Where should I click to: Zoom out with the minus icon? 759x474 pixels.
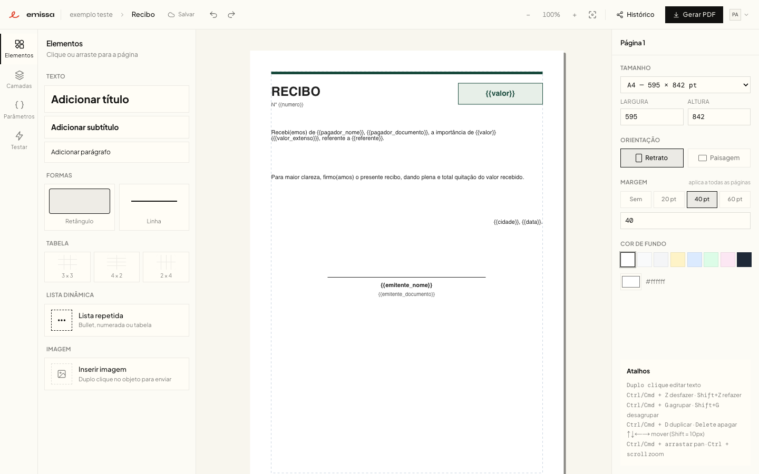point(528,15)
